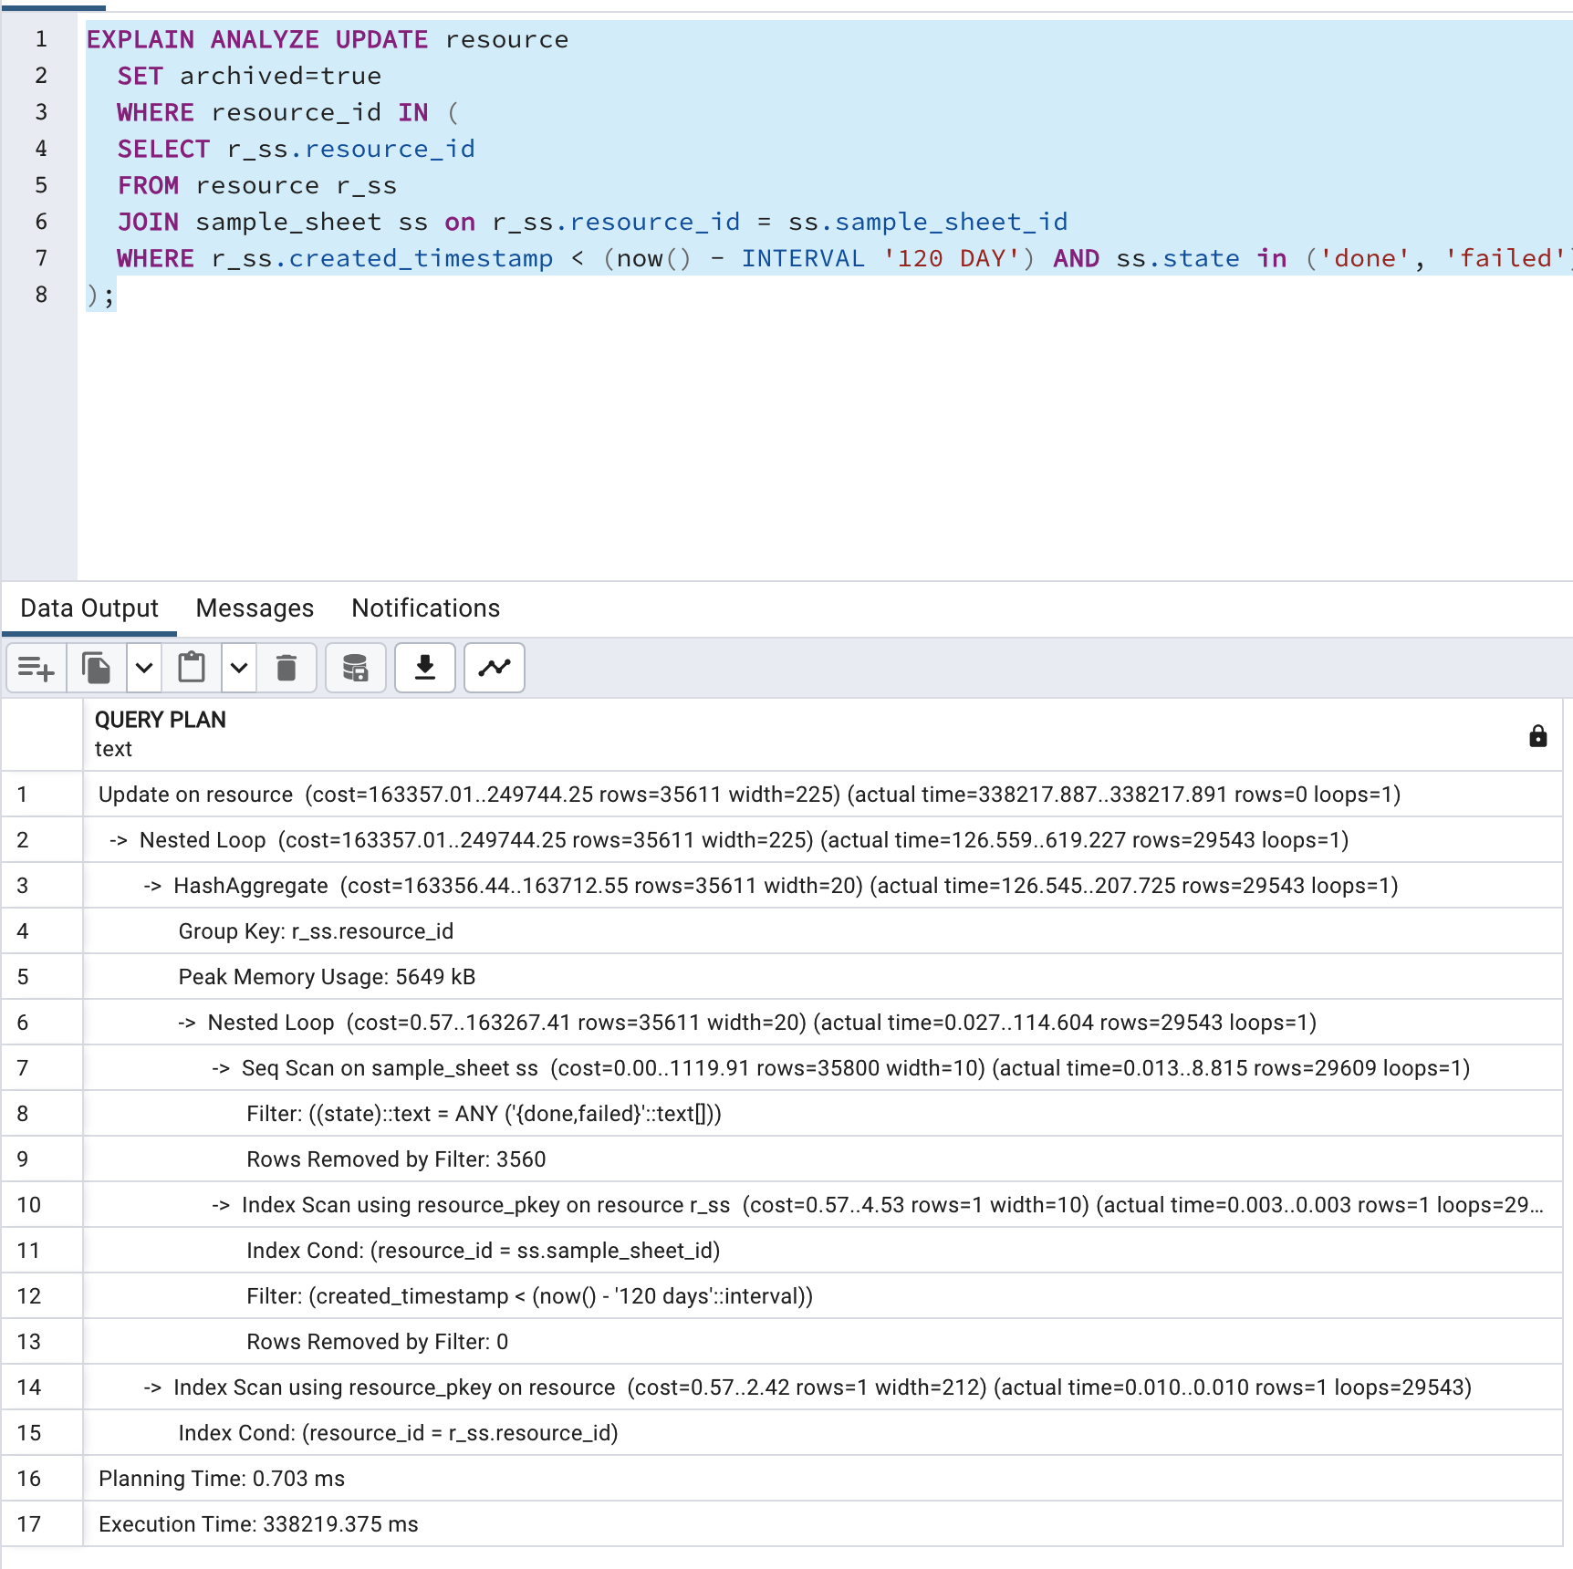Select result row number 17
The height and width of the screenshot is (1569, 1573).
tap(42, 1524)
